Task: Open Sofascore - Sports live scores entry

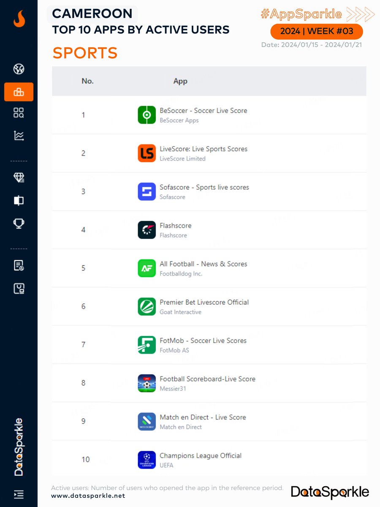Action: coord(204,187)
